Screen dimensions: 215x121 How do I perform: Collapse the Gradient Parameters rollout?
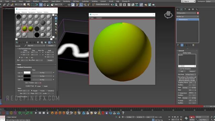pos(25,67)
